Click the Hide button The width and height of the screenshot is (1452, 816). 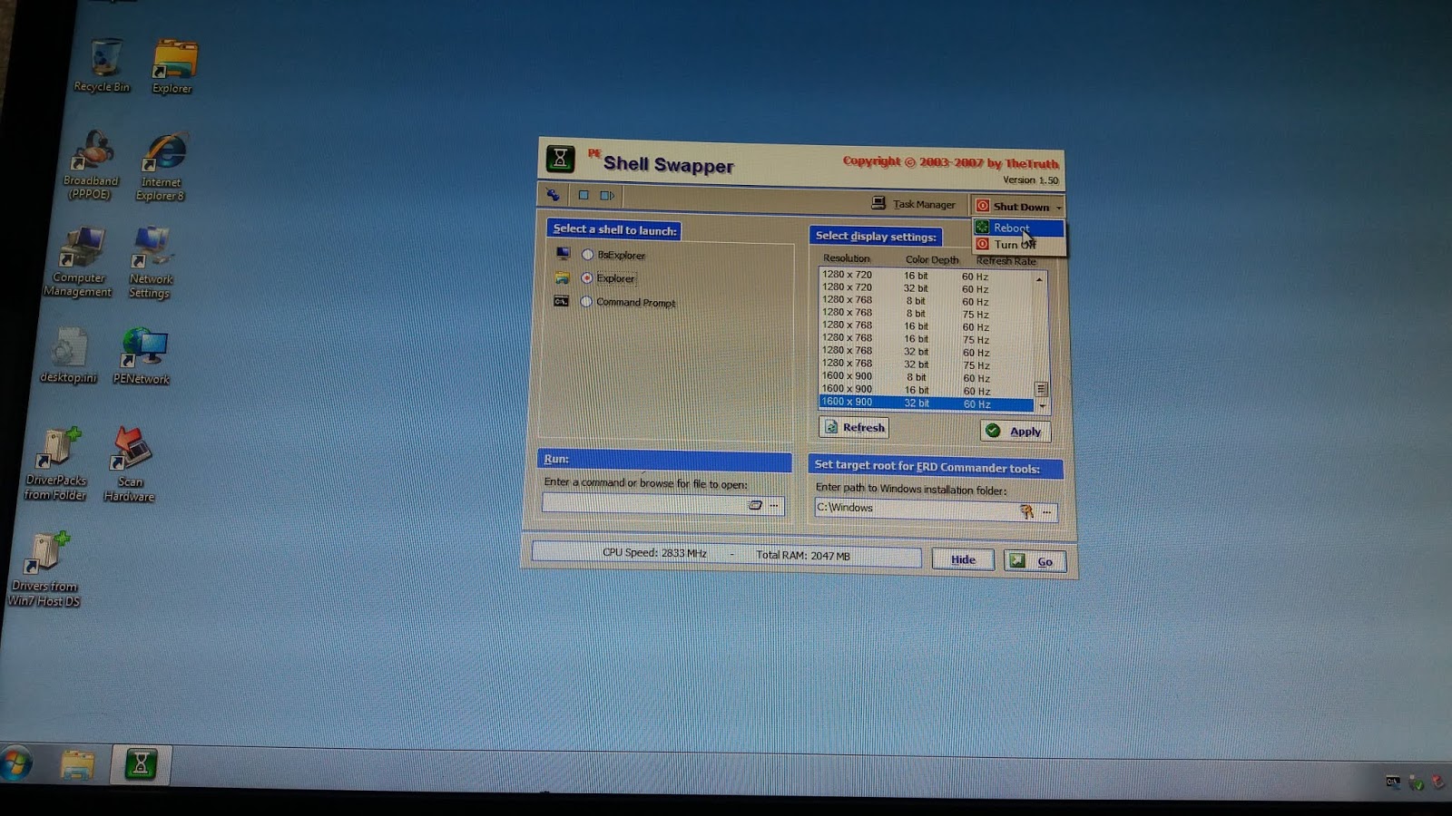click(963, 559)
